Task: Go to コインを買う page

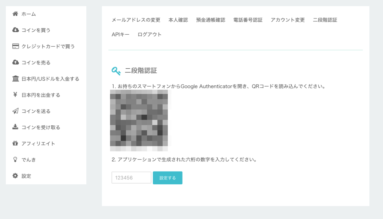Action: (36, 30)
